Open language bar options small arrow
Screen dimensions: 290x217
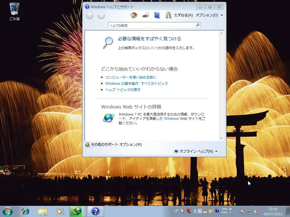pos(230,213)
